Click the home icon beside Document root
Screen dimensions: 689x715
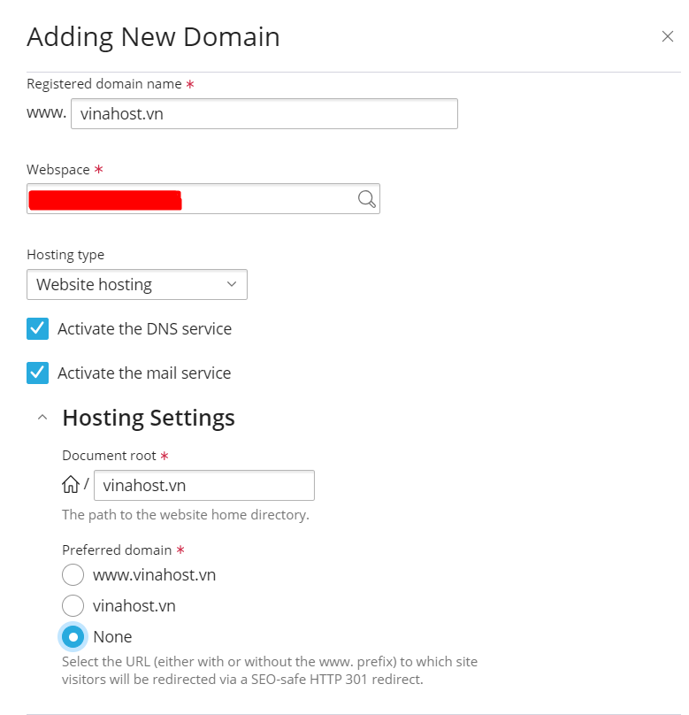71,485
